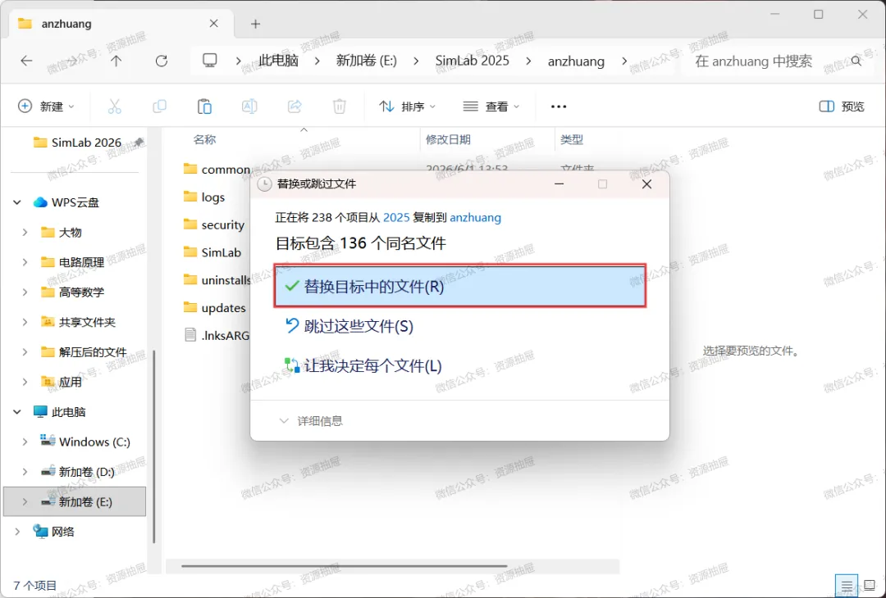Switch to details view icon in status bar
The width and height of the screenshot is (886, 598).
click(847, 586)
